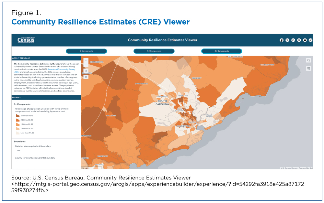
Task: Find my location on the map
Action: click(x=86, y=77)
